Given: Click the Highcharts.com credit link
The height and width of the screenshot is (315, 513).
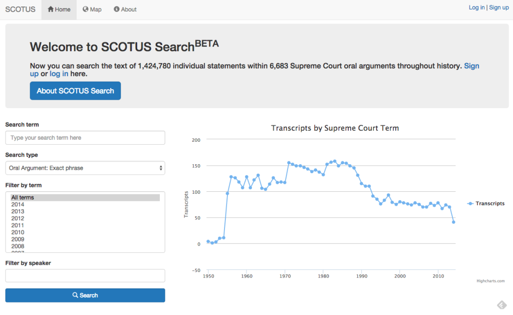Looking at the screenshot, I should (490, 281).
